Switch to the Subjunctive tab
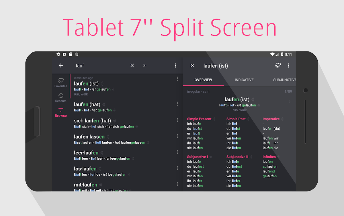The image size is (344, 216). 284,80
